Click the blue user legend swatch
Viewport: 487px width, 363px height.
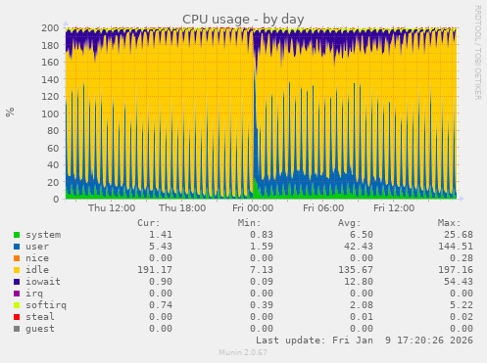tap(17, 247)
